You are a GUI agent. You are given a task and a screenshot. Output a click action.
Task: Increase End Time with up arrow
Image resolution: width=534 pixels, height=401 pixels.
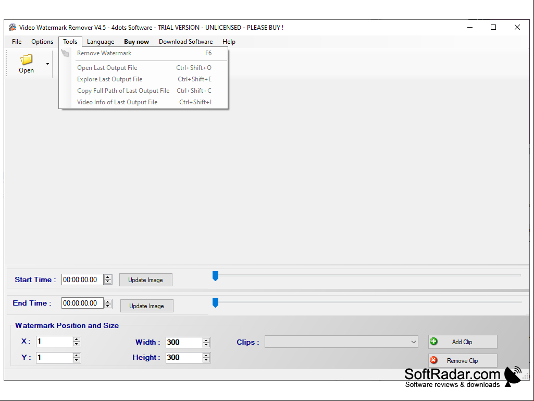coord(108,301)
